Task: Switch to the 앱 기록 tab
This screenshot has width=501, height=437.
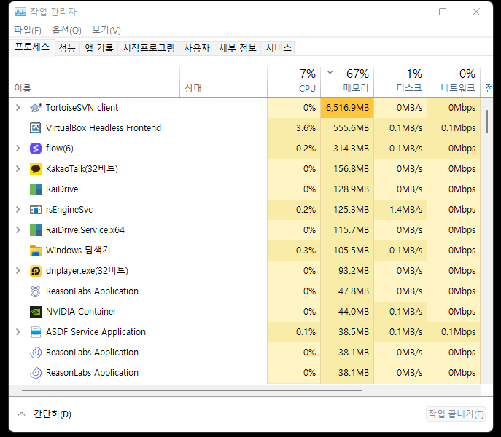Action: click(x=98, y=48)
